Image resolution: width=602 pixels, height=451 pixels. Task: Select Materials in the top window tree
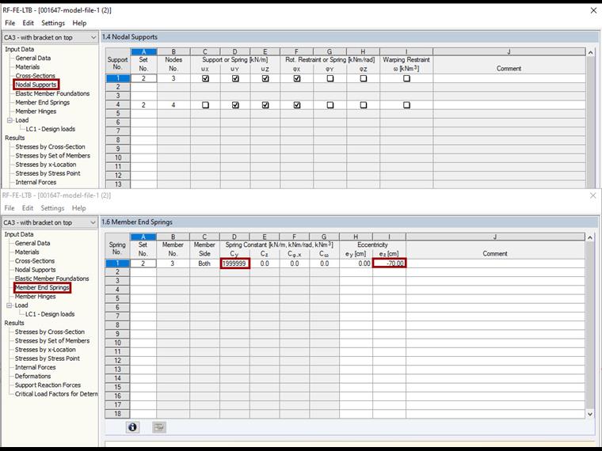coord(28,66)
